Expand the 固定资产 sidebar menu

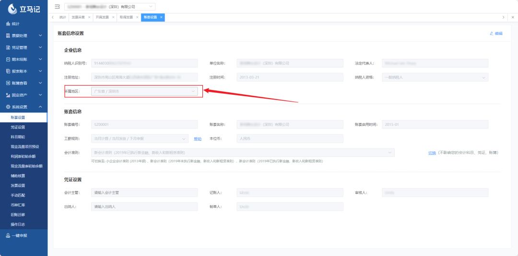[24, 95]
